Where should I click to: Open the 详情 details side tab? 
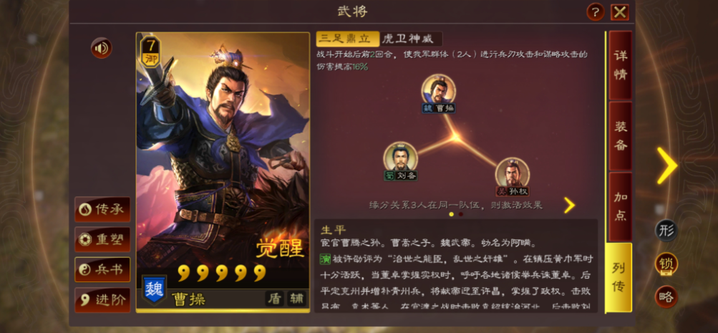tap(621, 65)
